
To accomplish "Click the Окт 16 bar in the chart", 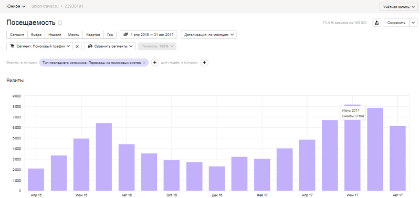I will point(172,175).
